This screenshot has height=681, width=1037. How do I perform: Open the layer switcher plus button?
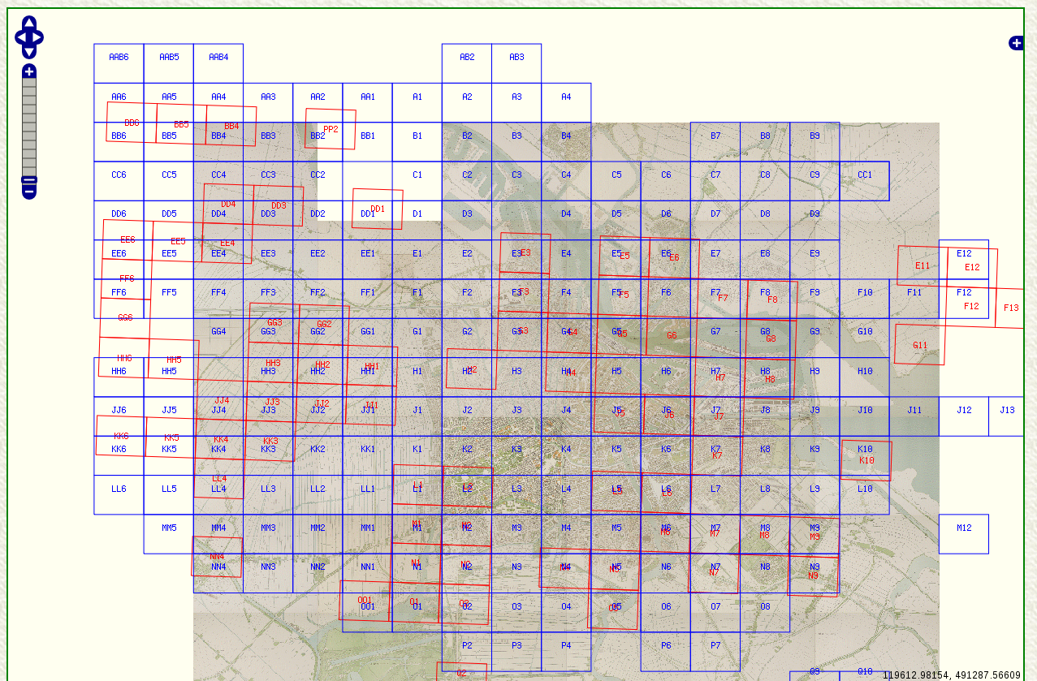[1016, 43]
